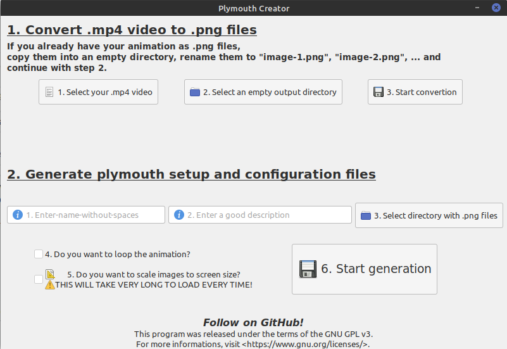Click the info icon in the name field

point(18,215)
